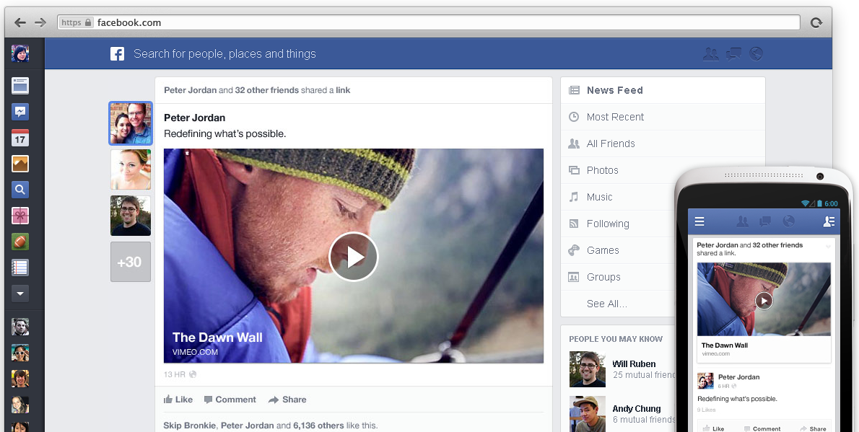Click the football icon in left sidebar
Screen dimensions: 859x432
click(x=20, y=242)
